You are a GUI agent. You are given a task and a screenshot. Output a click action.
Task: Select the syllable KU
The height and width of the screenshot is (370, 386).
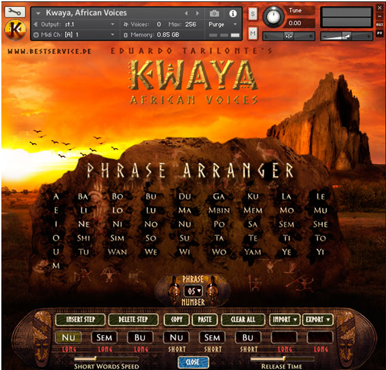(x=253, y=197)
